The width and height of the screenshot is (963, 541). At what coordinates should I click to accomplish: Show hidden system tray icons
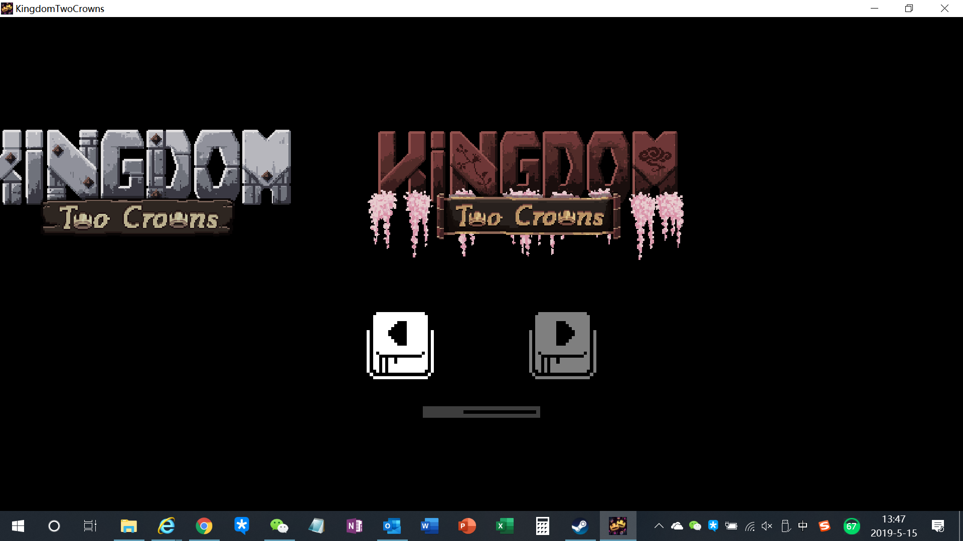pyautogui.click(x=659, y=526)
